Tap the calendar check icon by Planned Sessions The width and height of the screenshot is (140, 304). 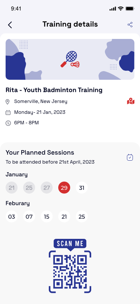130,157
